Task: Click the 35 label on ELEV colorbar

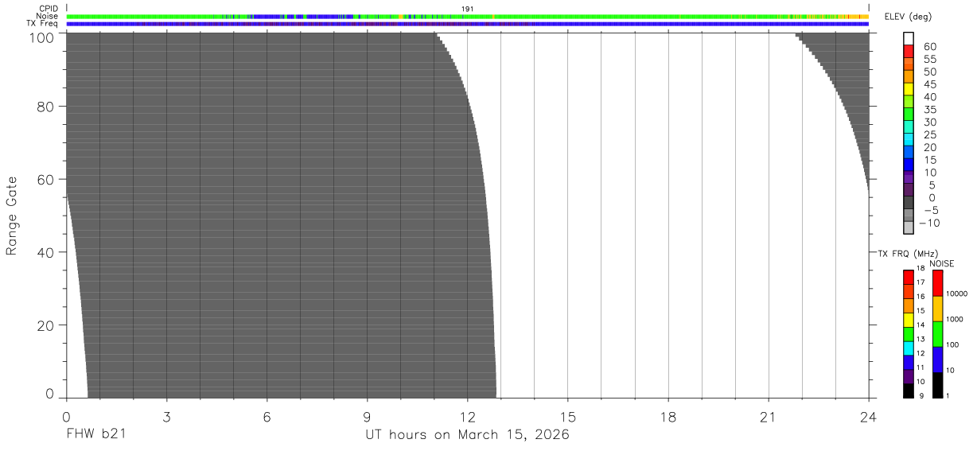Action: pos(930,110)
